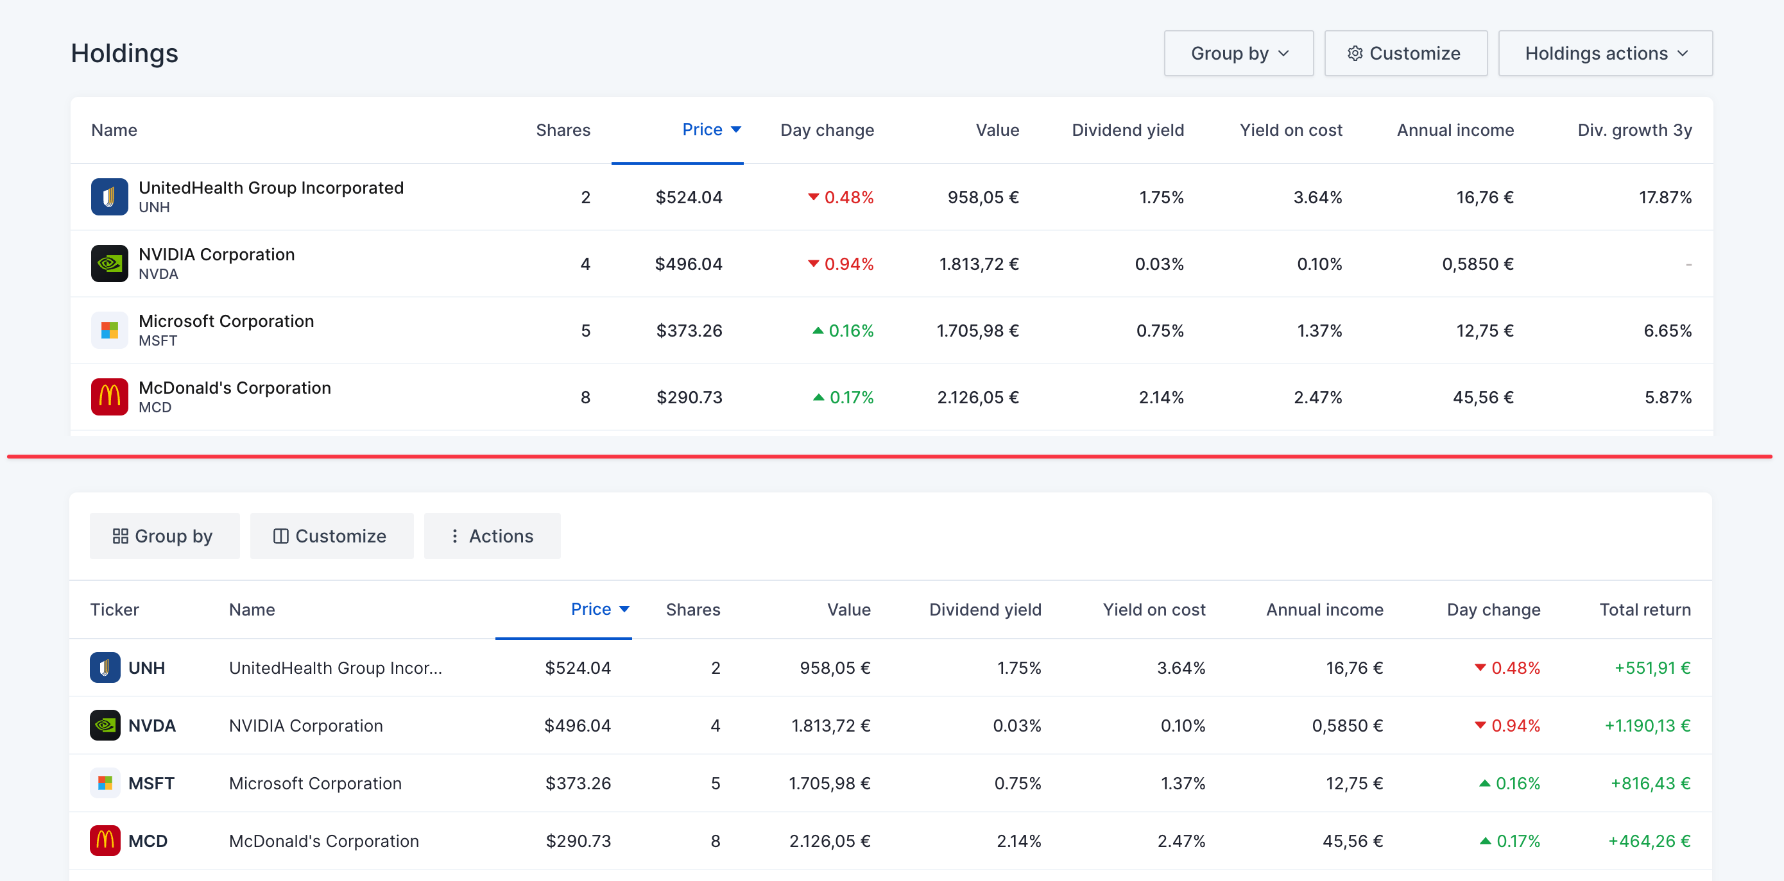The image size is (1784, 881).
Task: Click the NVDA logo in lower table
Action: (105, 725)
